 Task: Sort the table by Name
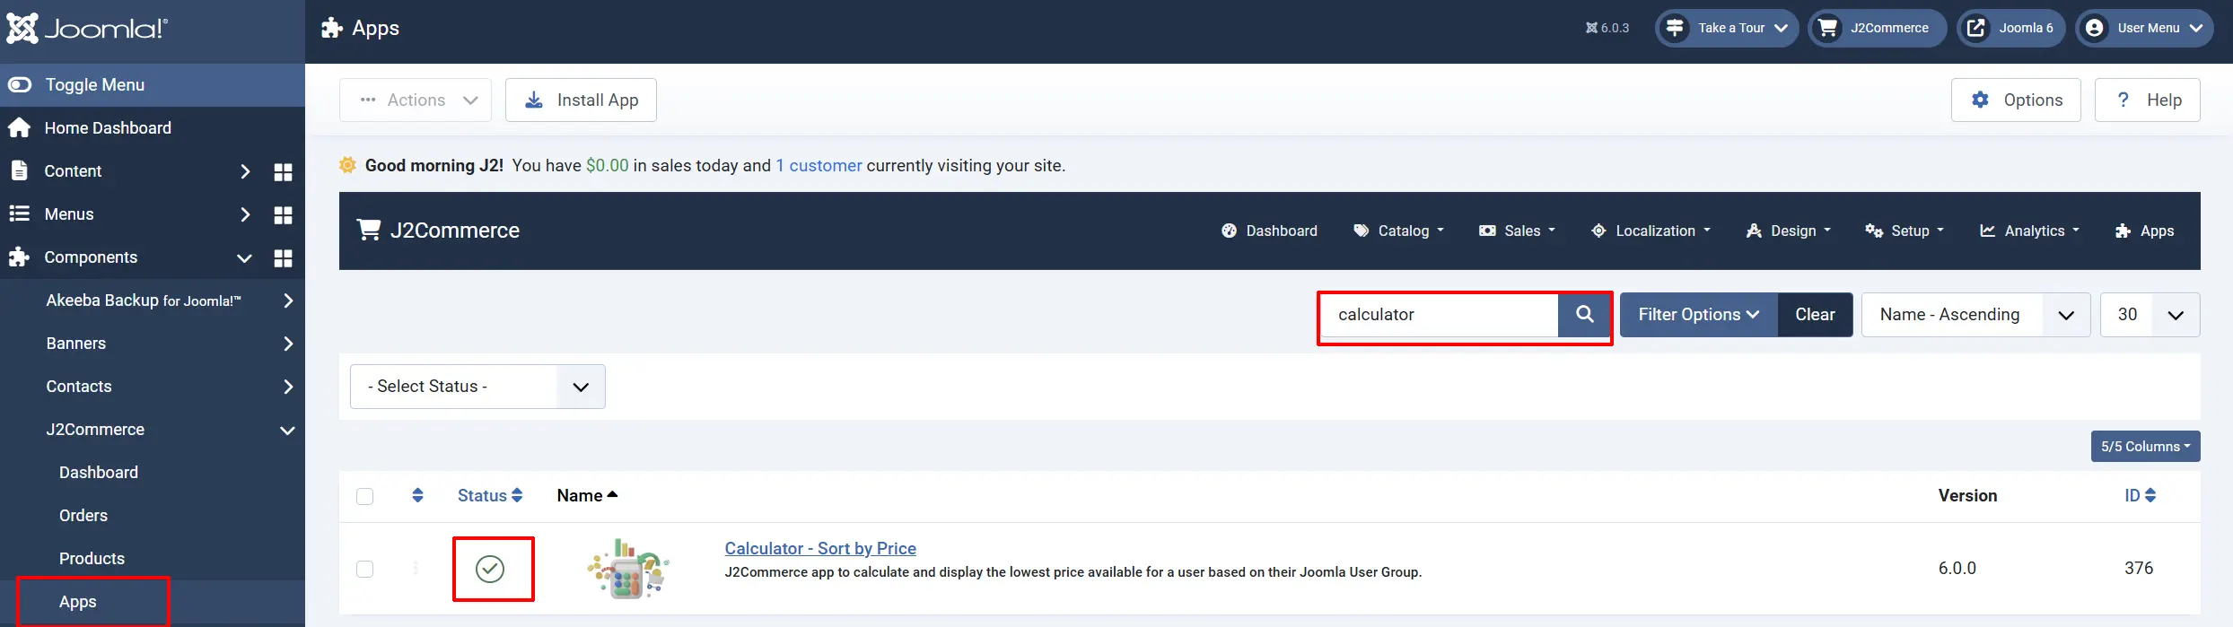[587, 496]
